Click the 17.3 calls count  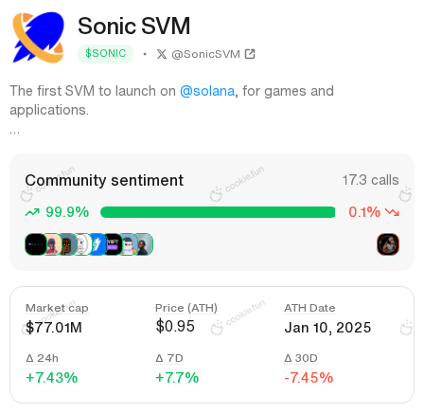coord(370,180)
